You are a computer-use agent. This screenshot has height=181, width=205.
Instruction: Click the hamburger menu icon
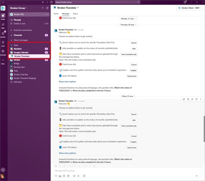coord(3,2)
